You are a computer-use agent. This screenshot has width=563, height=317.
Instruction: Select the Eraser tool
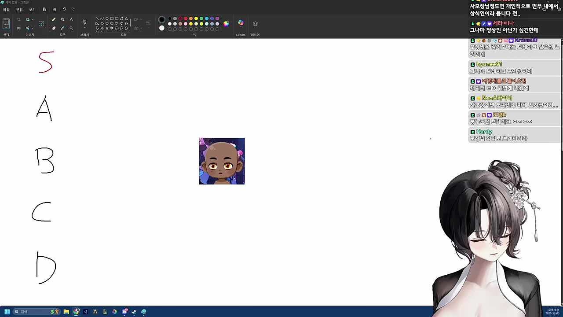[x=54, y=28]
